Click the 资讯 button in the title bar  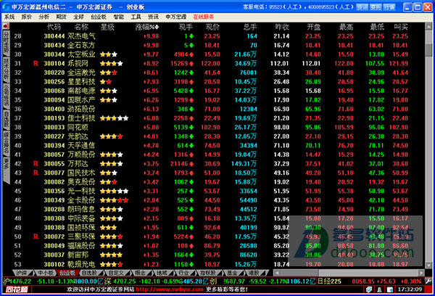click(362, 7)
